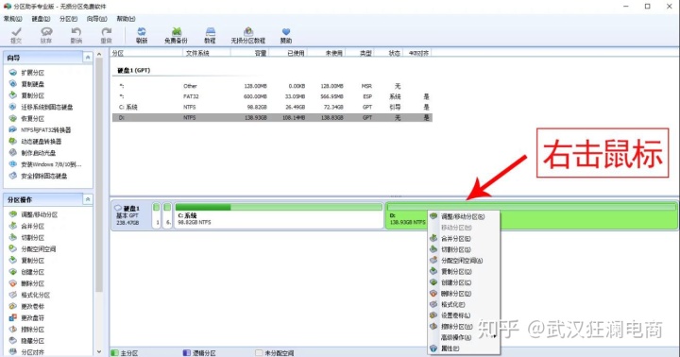
Task: Select 调整/移动分区(R) in the context menu
Action: click(x=464, y=216)
